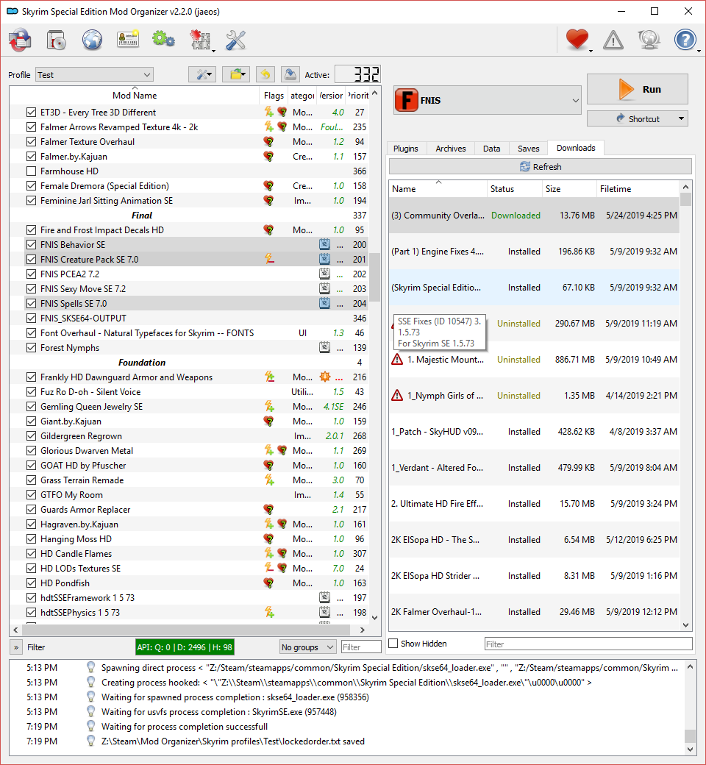Screen dimensions: 706x765
Task: Uncheck FNIS Behavior SE mod
Action: (31, 244)
